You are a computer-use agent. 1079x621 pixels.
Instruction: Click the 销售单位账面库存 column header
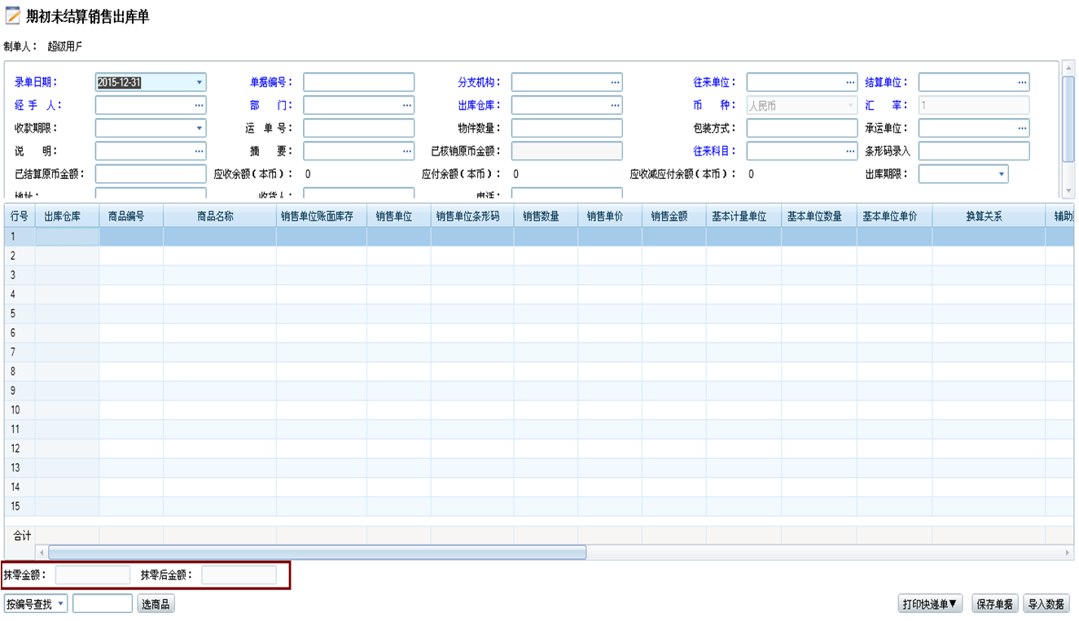(x=322, y=216)
